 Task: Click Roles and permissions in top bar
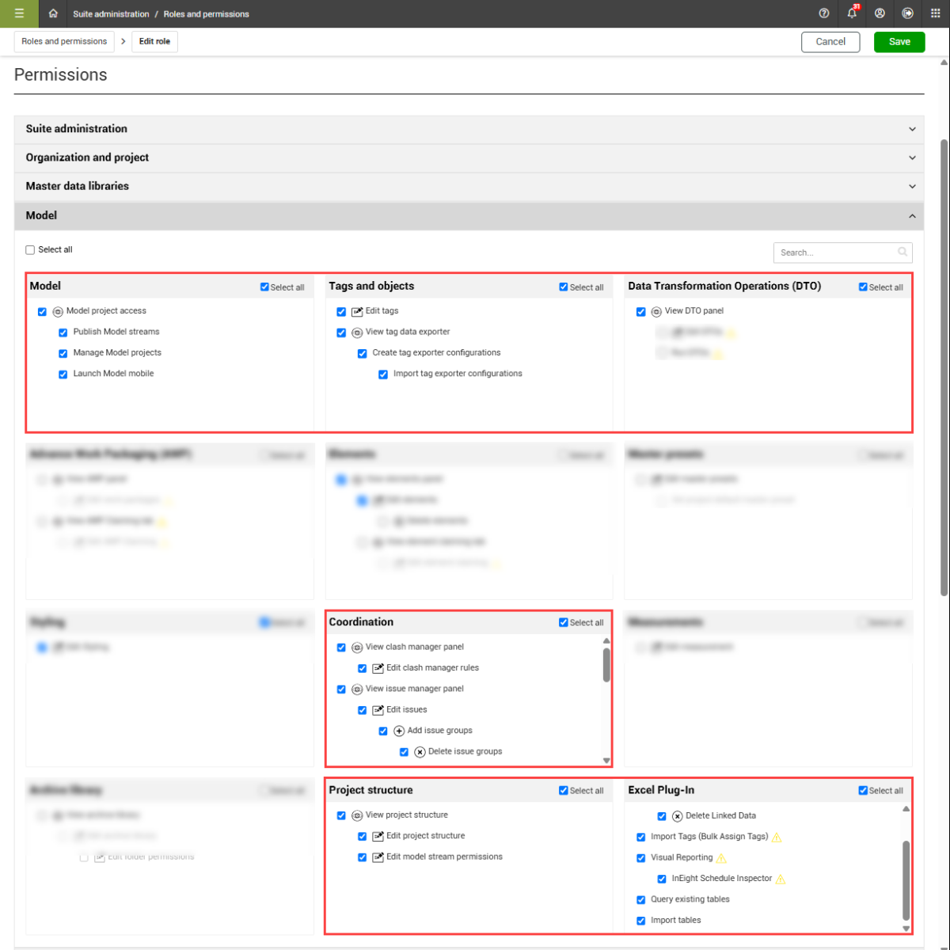pos(206,13)
